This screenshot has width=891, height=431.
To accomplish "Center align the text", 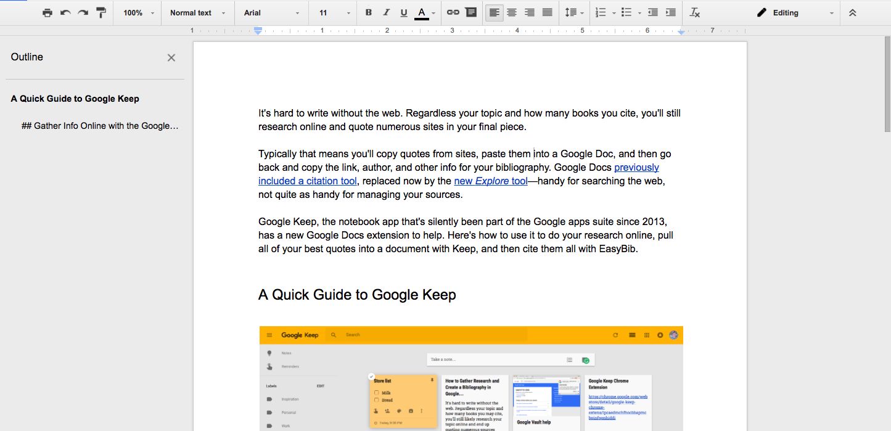I will coord(512,12).
